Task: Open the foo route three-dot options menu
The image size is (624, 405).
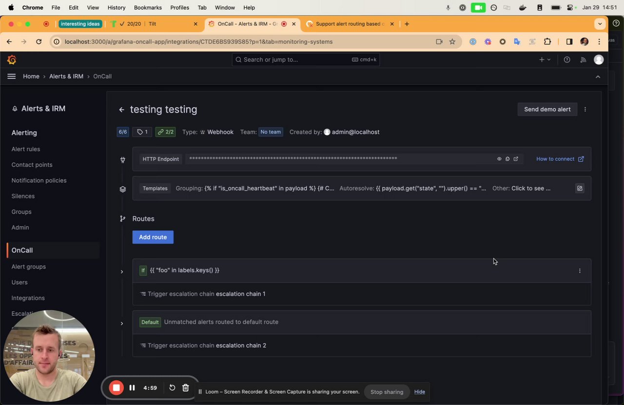Action: click(580, 270)
